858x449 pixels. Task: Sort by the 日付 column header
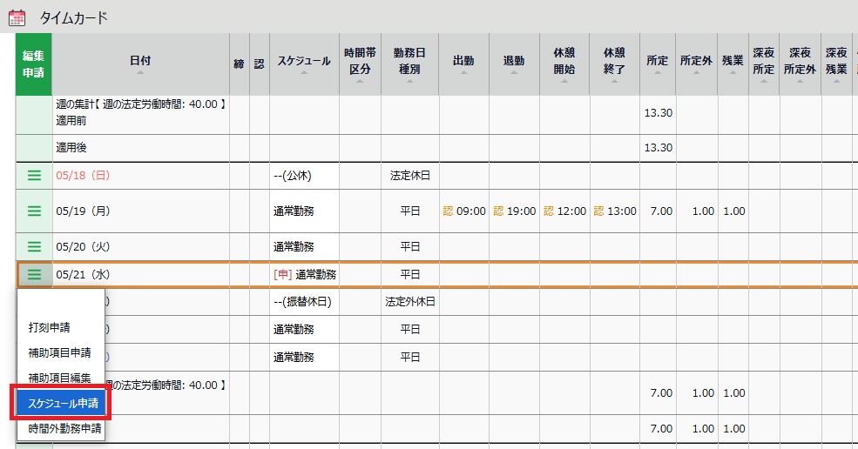tap(140, 64)
